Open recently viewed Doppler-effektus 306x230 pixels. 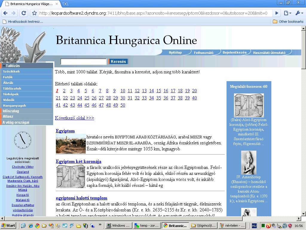[23, 205]
